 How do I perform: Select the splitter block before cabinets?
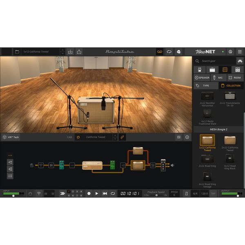tap(123, 165)
